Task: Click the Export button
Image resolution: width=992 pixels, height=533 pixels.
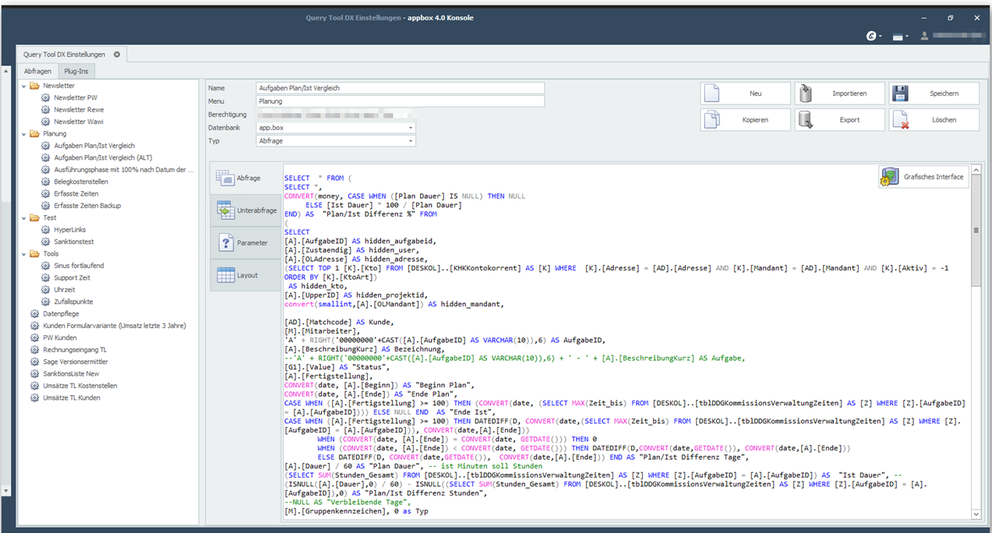Action: [839, 120]
